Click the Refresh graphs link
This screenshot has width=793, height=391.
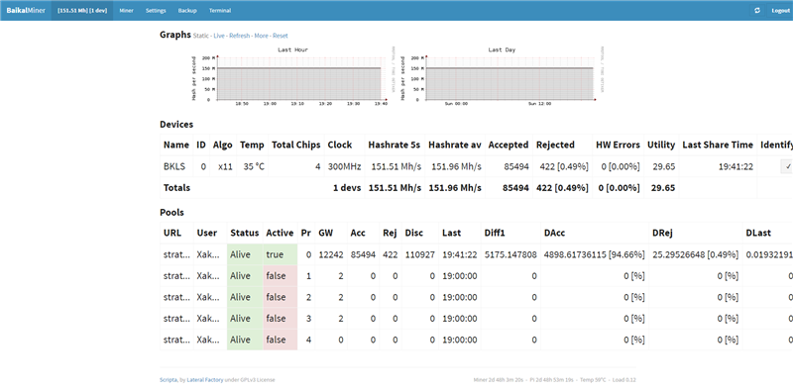[239, 36]
